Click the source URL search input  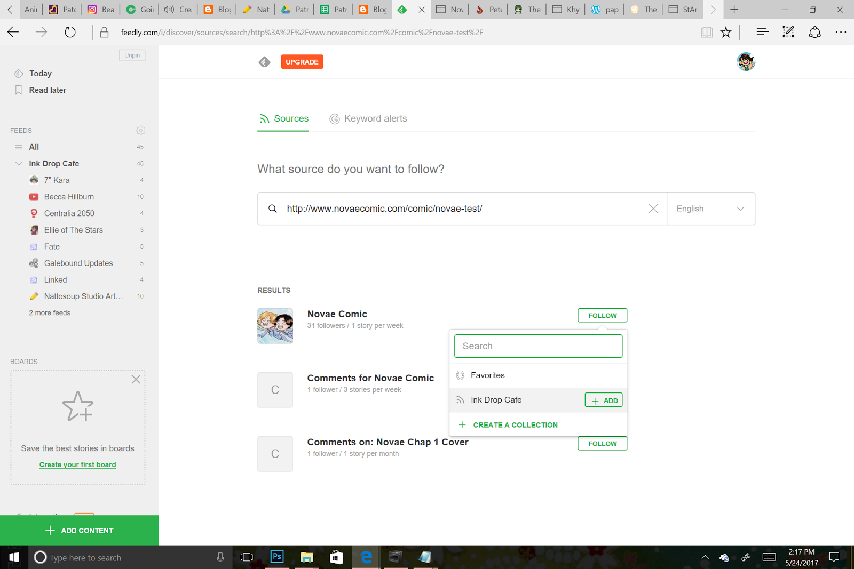[462, 209]
